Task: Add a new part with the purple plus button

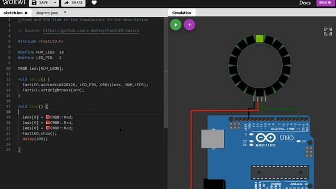Action: (190, 25)
